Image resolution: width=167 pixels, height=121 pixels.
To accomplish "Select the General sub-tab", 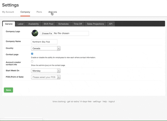I will (x=9, y=24).
